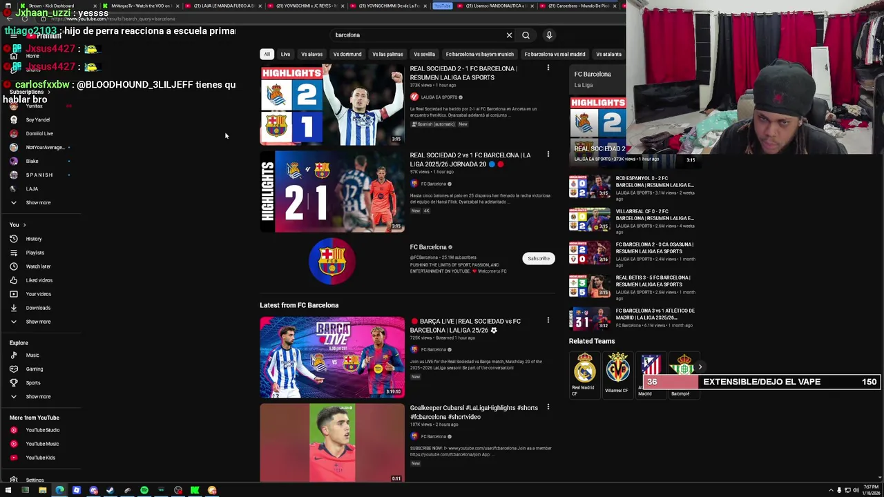Image resolution: width=884 pixels, height=497 pixels.
Task: Start voice search with microphone
Action: pos(549,35)
